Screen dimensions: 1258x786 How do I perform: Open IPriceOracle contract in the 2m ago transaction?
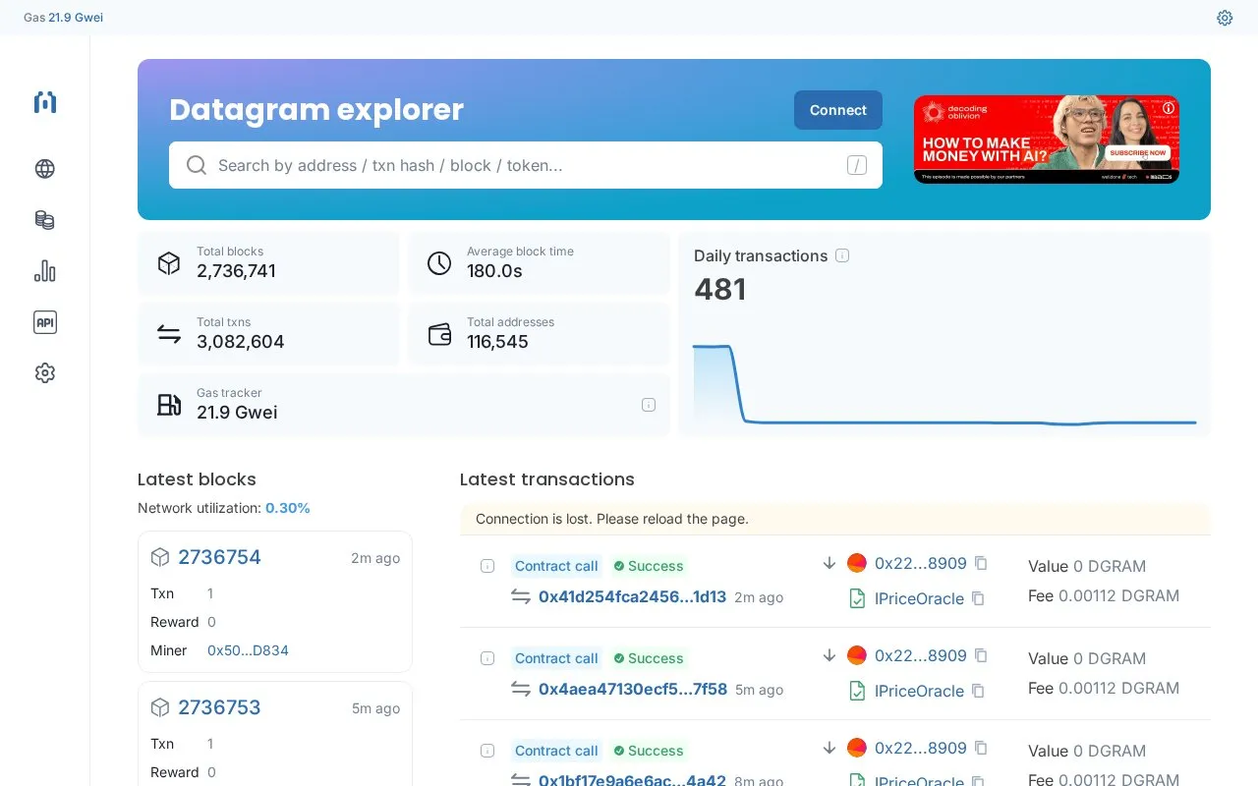pyautogui.click(x=919, y=598)
